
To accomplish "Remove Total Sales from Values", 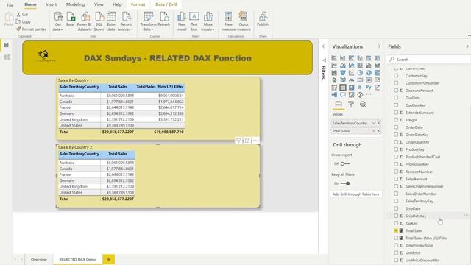I will tap(379, 131).
